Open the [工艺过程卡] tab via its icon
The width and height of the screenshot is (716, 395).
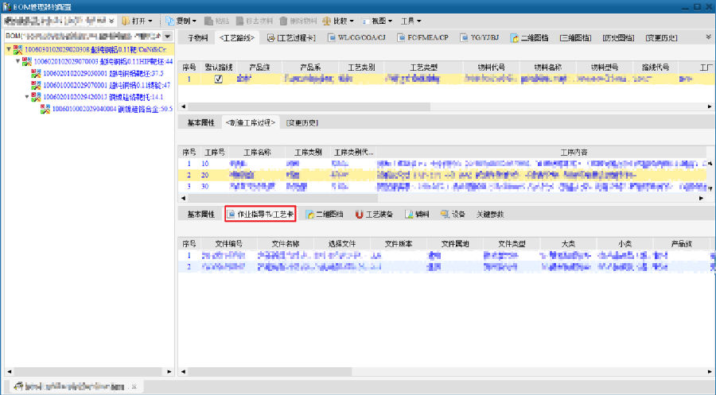(270, 38)
